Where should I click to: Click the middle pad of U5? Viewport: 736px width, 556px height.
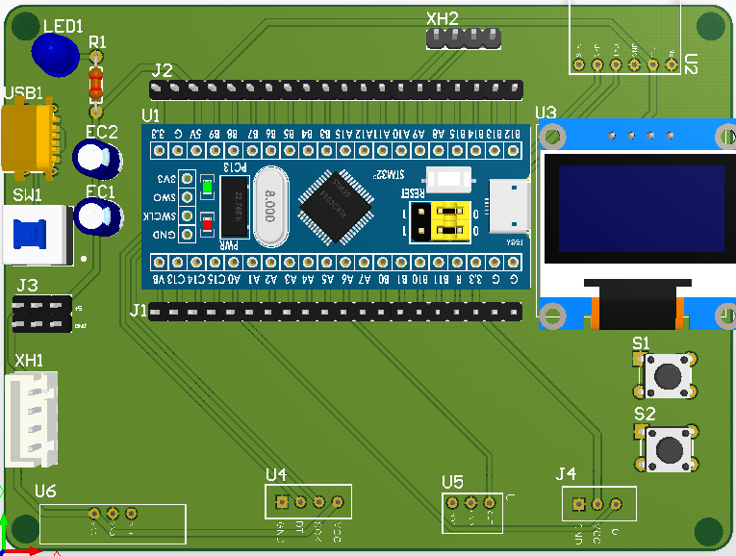[470, 503]
